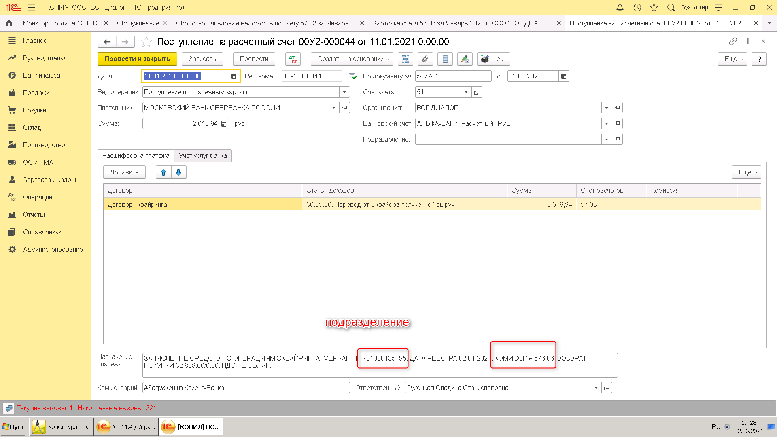Click the Добавить button
777x437 pixels.
click(x=124, y=172)
